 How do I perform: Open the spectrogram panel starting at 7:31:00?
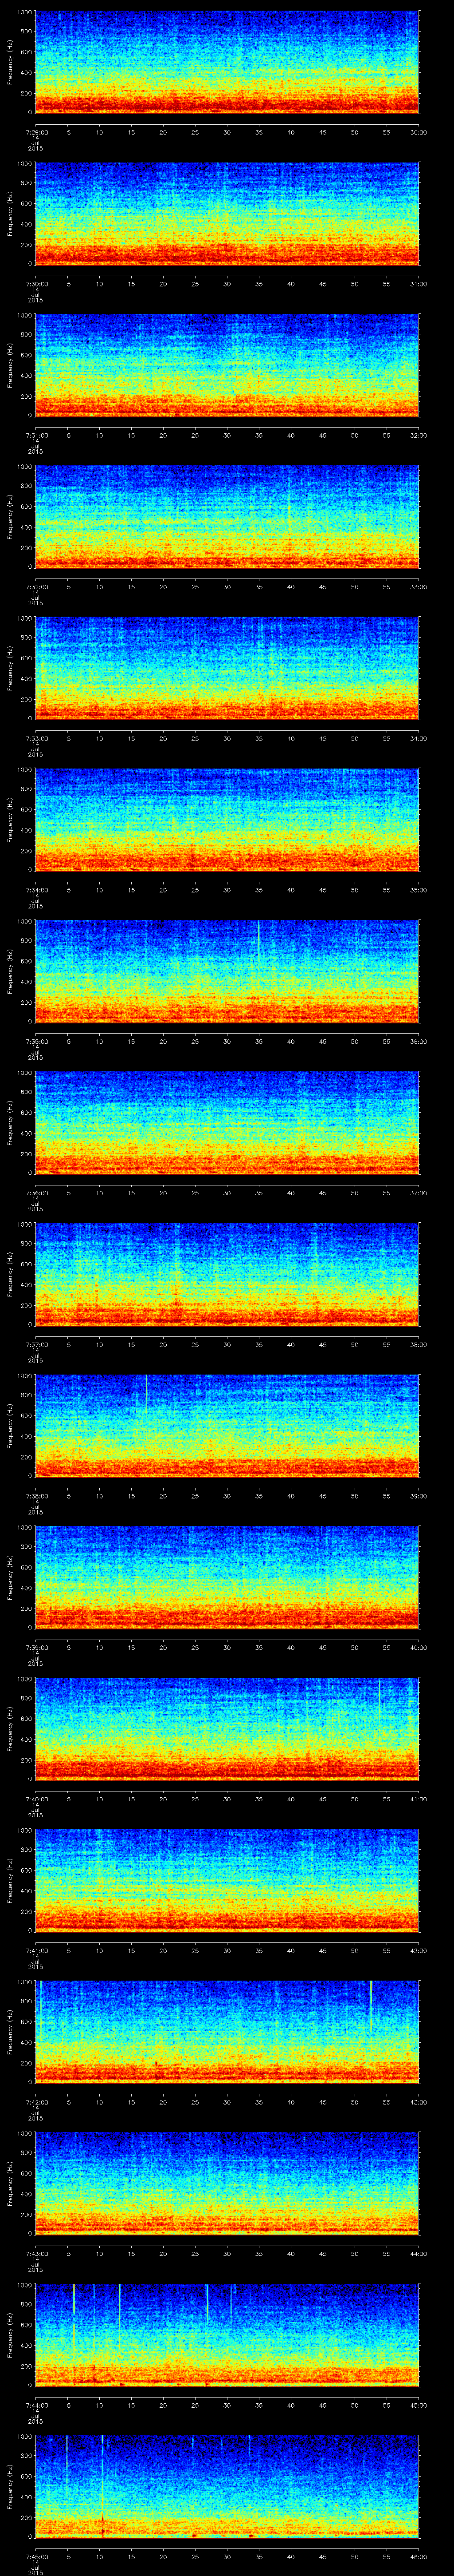pyautogui.click(x=227, y=364)
